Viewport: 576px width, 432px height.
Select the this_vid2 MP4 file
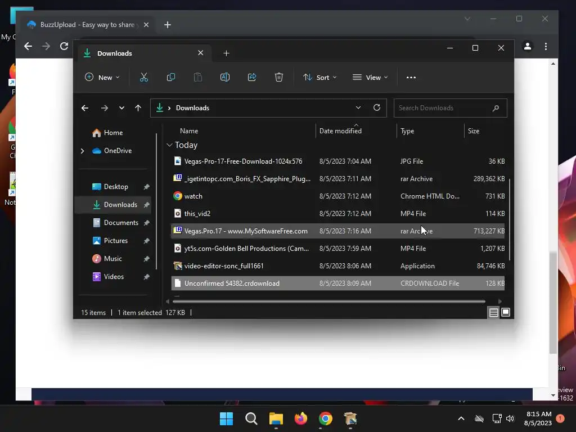pyautogui.click(x=337, y=214)
